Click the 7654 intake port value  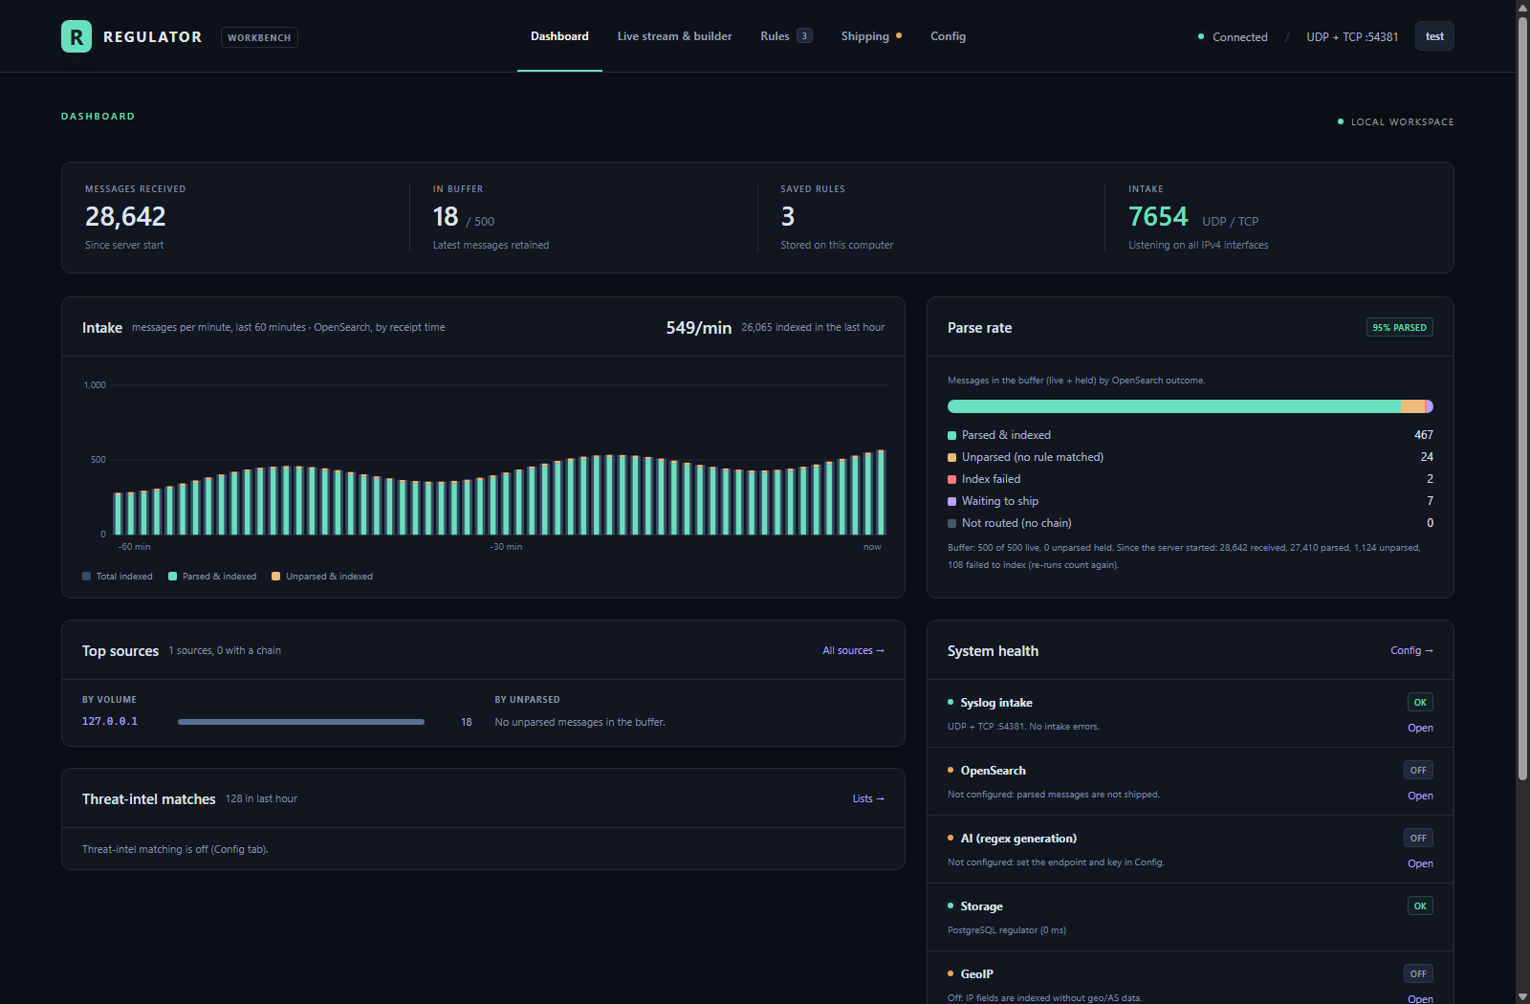(1158, 217)
